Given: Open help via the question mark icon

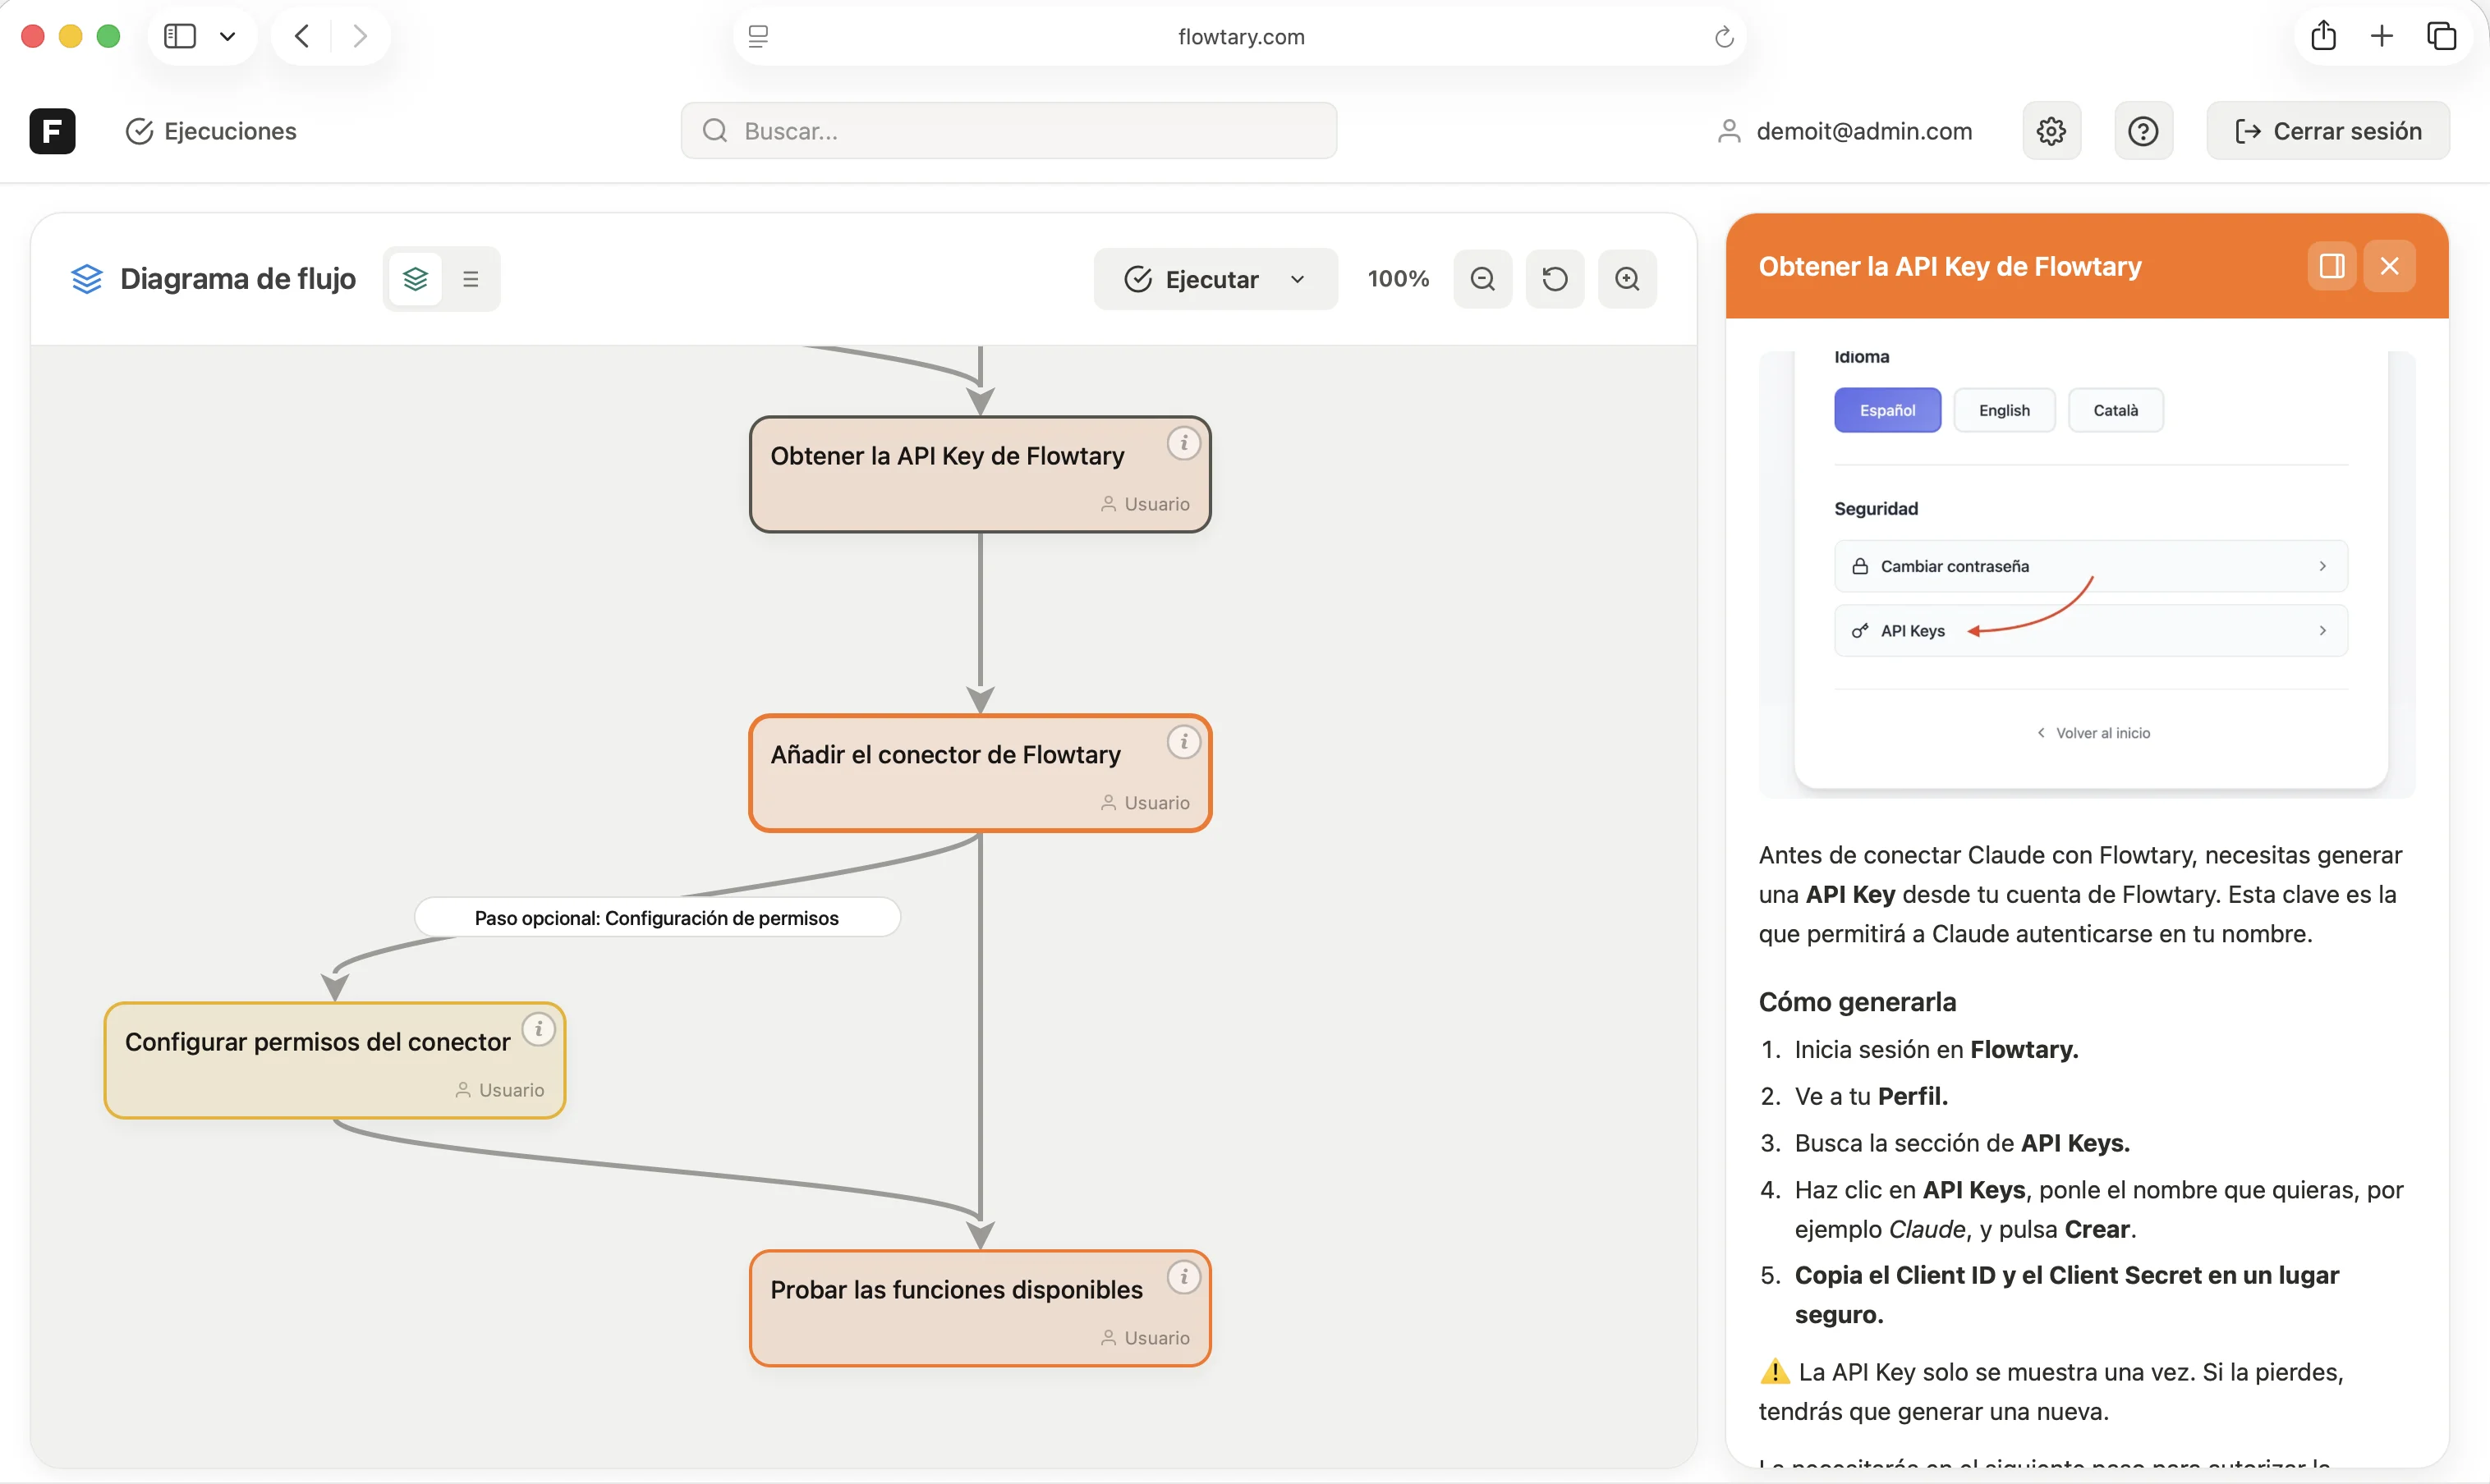Looking at the screenshot, I should [2143, 131].
